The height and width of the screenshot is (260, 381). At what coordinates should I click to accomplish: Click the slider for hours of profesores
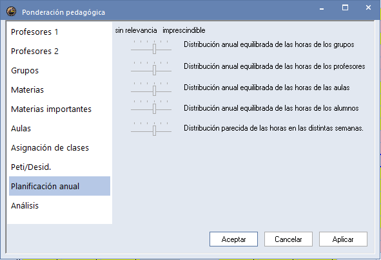[x=151, y=68]
